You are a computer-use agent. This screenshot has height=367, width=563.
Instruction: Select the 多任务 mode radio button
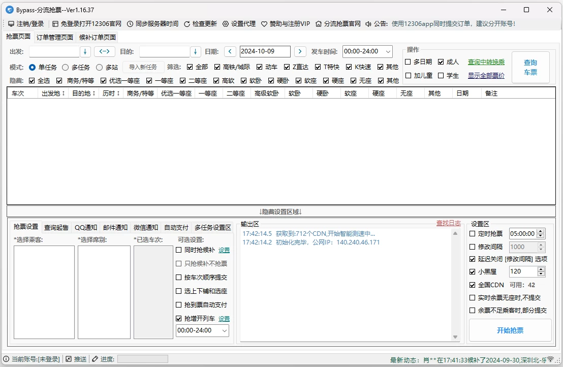66,66
